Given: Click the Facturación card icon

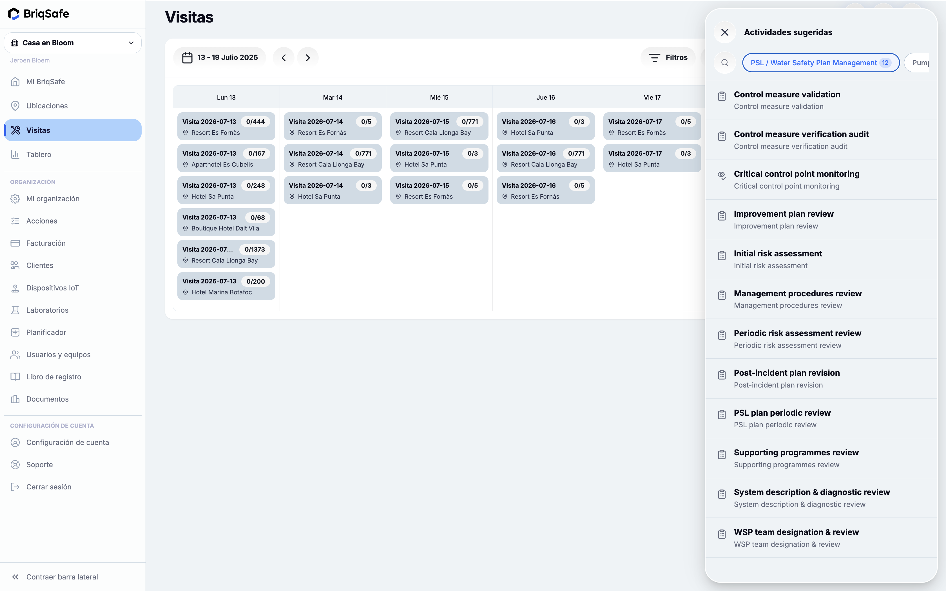Looking at the screenshot, I should (x=15, y=243).
